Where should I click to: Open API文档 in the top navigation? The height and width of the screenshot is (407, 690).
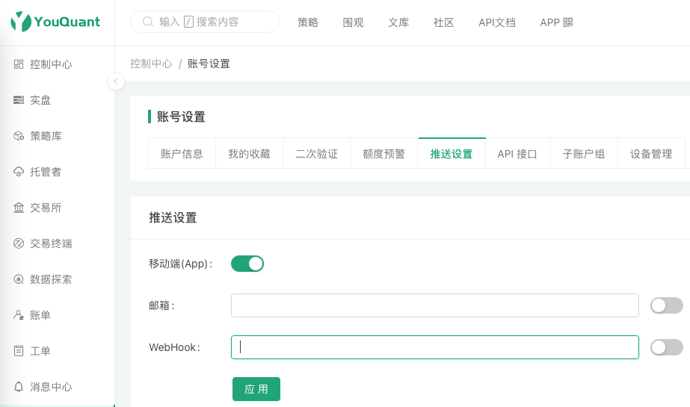click(x=497, y=22)
